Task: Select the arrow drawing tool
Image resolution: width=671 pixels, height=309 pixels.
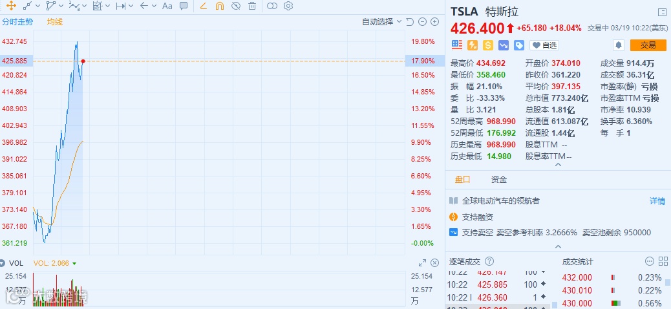Action: pos(144,6)
